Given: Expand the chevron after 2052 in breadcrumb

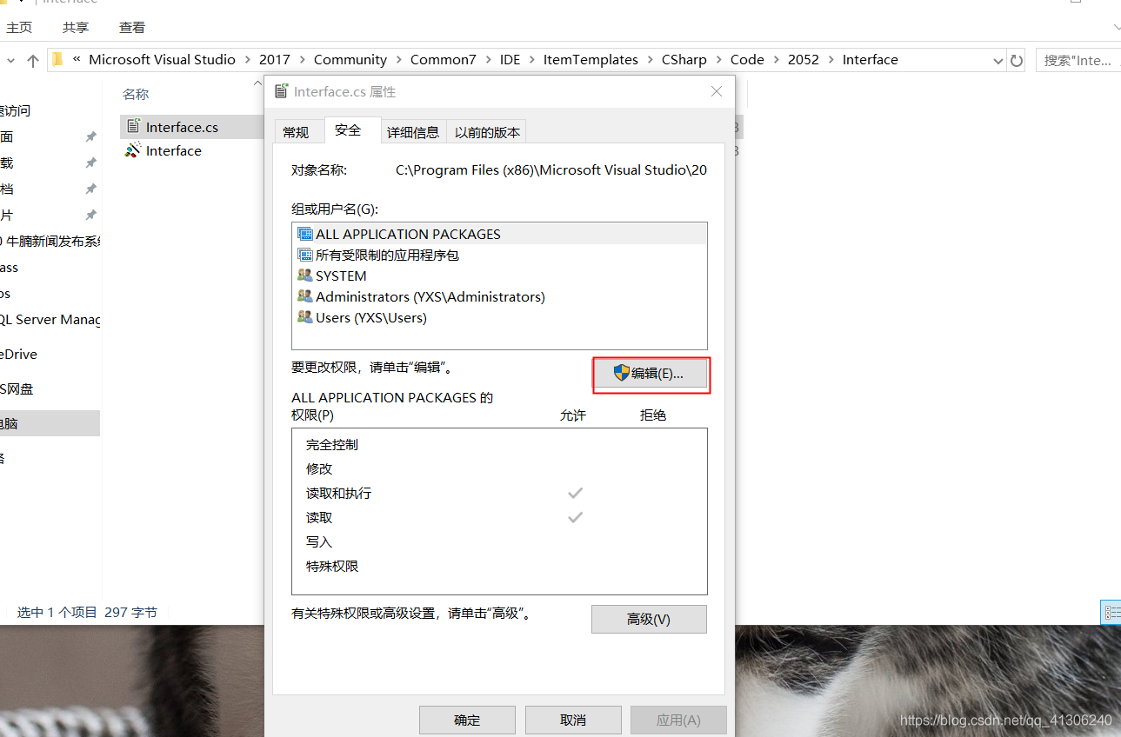Looking at the screenshot, I should 831,60.
